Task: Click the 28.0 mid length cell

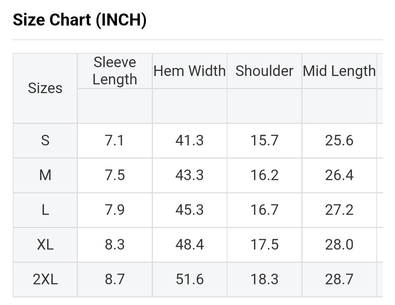Action: 339,244
